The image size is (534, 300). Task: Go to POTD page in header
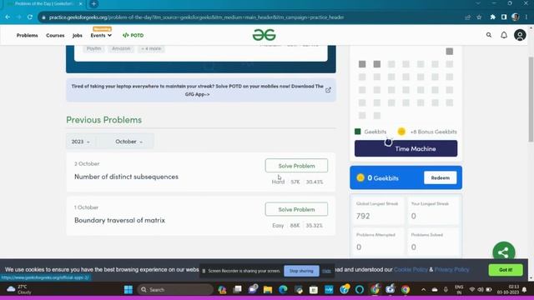tap(133, 35)
